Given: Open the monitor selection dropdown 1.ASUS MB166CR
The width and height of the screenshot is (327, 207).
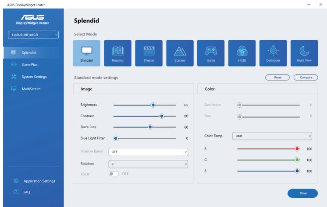Looking at the screenshot, I should 33,35.
